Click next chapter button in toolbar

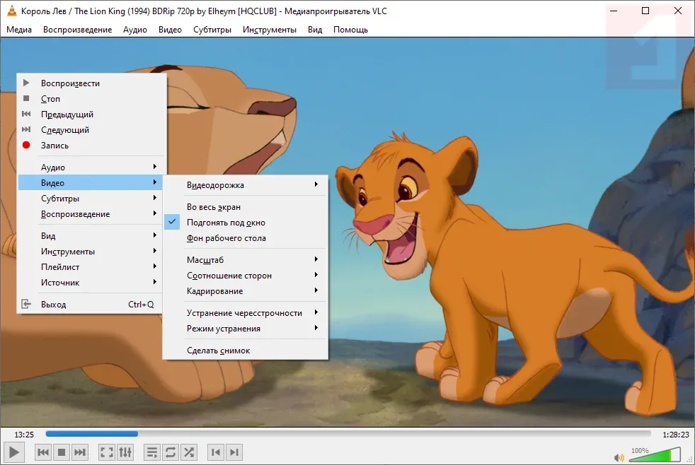pos(234,452)
